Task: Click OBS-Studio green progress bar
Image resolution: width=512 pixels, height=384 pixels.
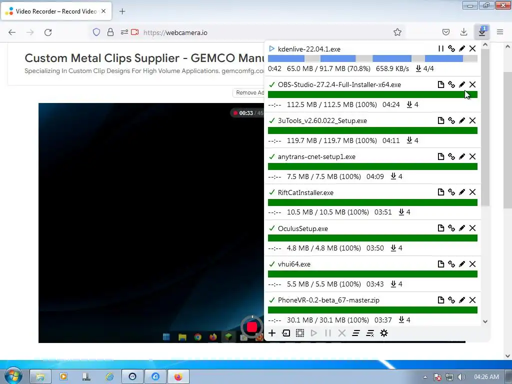Action: (372, 94)
